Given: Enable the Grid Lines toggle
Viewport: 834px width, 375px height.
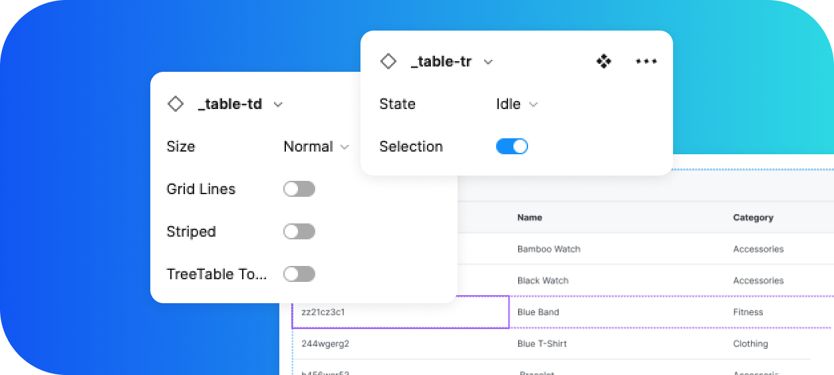Looking at the screenshot, I should click(x=299, y=189).
